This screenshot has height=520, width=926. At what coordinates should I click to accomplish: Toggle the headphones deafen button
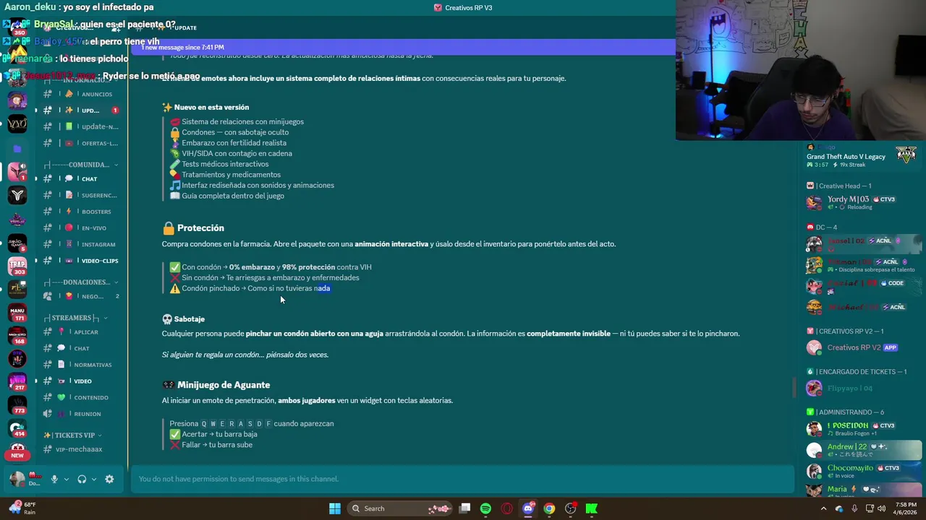pos(82,479)
